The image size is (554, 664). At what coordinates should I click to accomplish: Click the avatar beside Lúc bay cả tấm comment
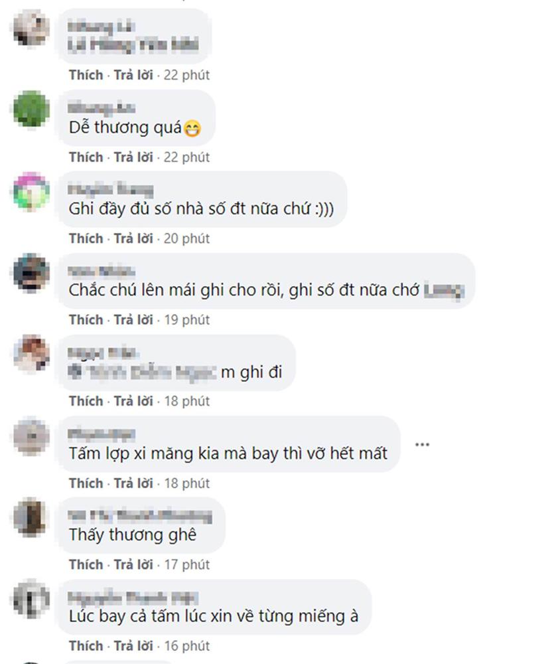(x=31, y=599)
